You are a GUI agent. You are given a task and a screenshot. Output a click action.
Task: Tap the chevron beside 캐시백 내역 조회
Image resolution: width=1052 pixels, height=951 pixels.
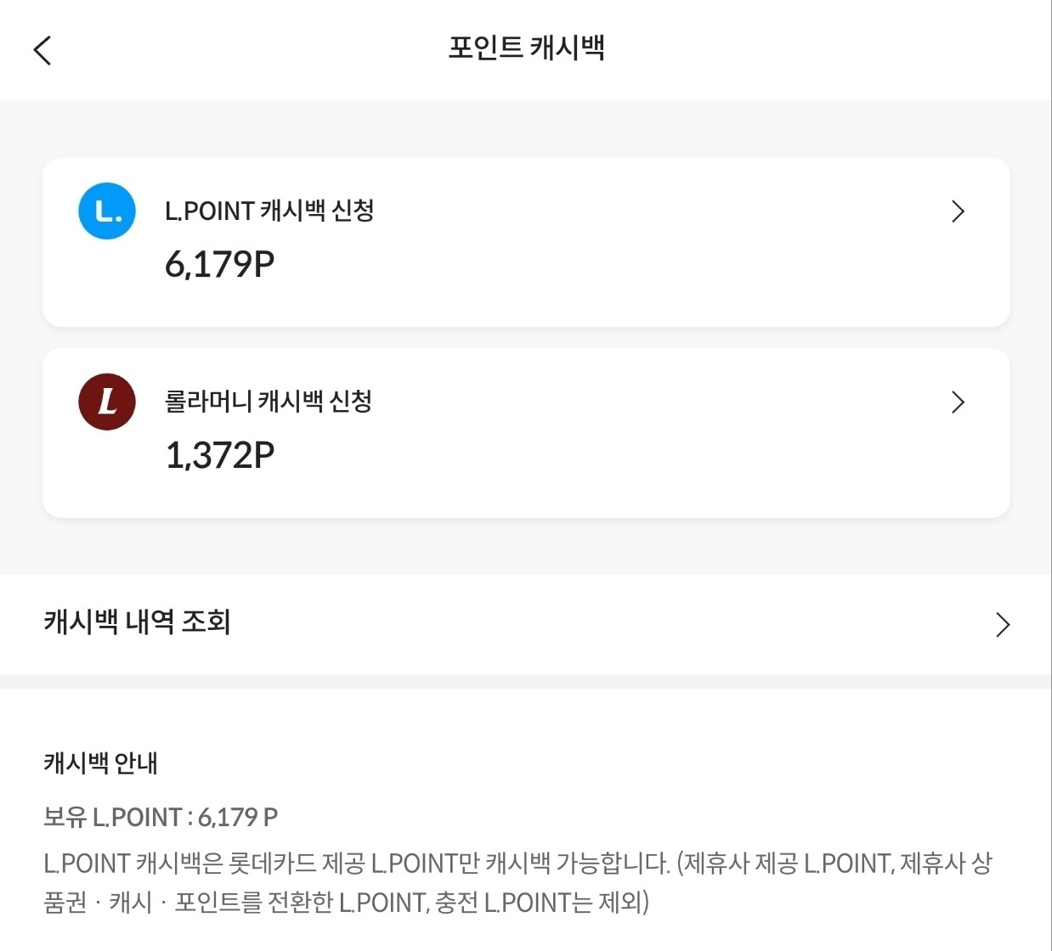click(x=1003, y=625)
